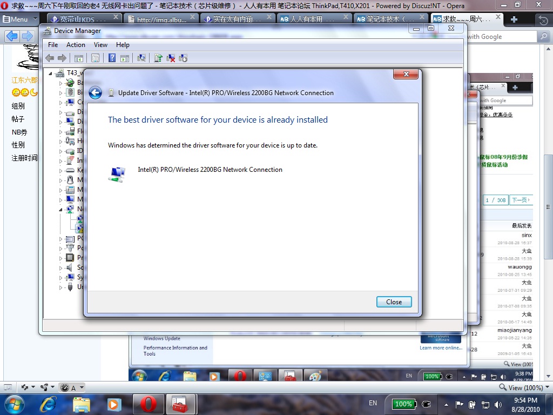Screen dimensions: 553x415
Task: Click Device Manager toolbar gray Forward arrow
Action: pos(62,58)
